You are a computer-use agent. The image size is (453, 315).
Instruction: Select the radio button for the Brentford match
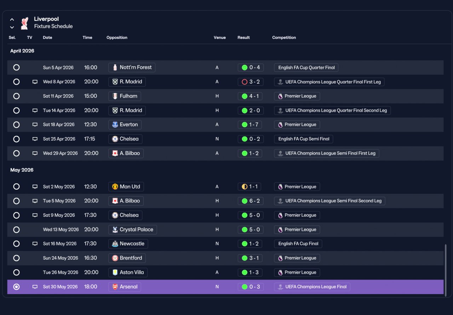[x=16, y=258]
